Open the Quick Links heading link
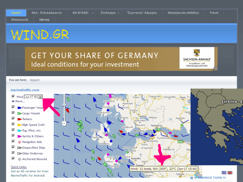 coord(19,167)
